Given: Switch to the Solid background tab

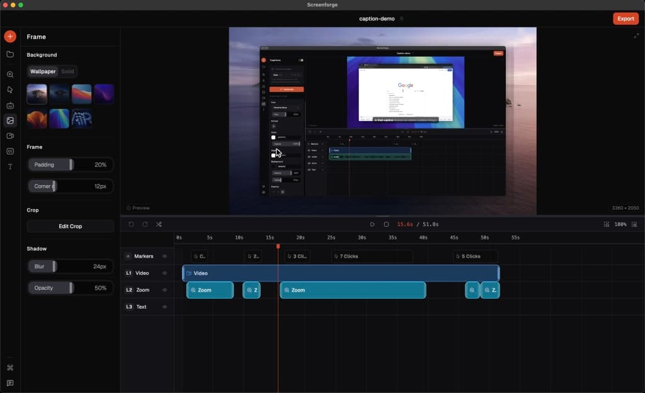Looking at the screenshot, I should click(67, 72).
